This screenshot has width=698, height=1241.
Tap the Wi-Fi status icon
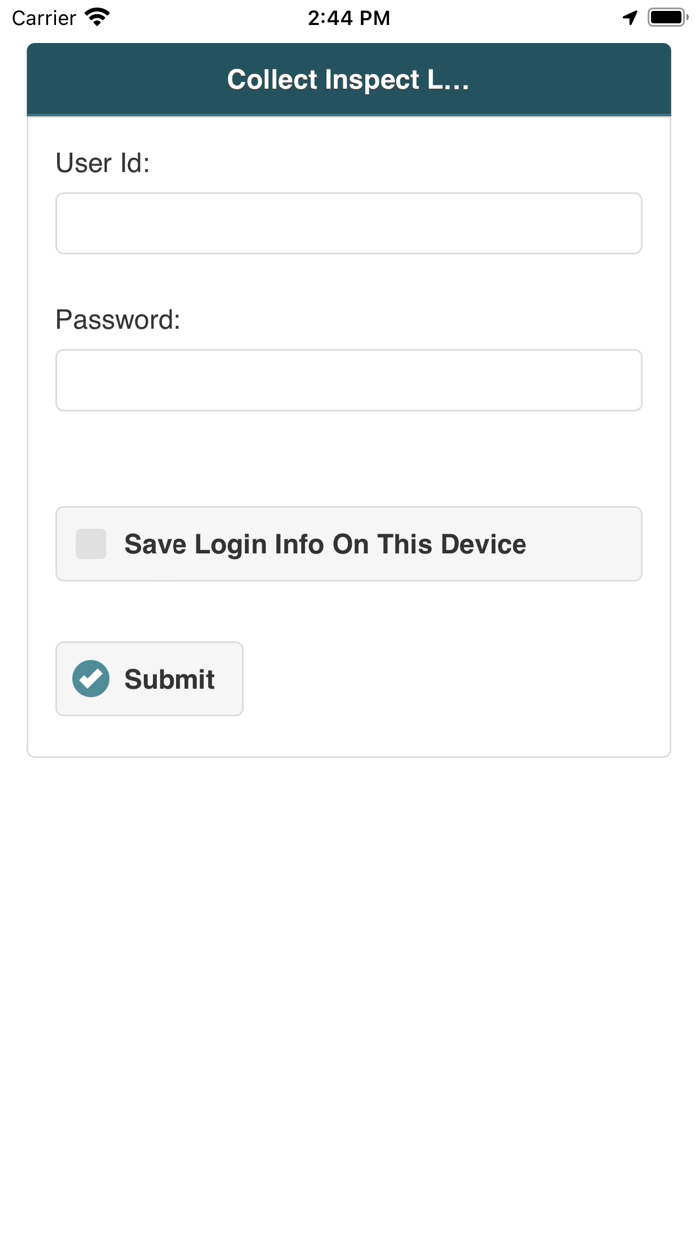pos(98,18)
